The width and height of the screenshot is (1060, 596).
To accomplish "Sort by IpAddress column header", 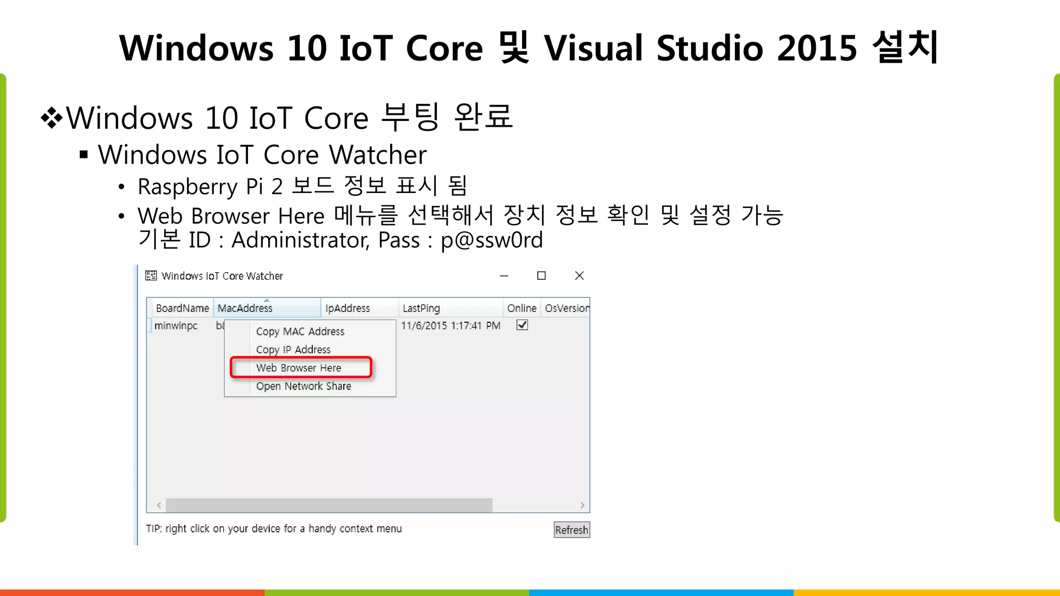I will [360, 308].
